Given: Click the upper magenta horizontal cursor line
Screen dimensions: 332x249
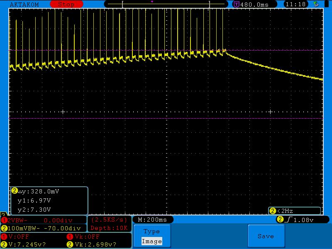Looking at the screenshot, I should [x=166, y=50].
